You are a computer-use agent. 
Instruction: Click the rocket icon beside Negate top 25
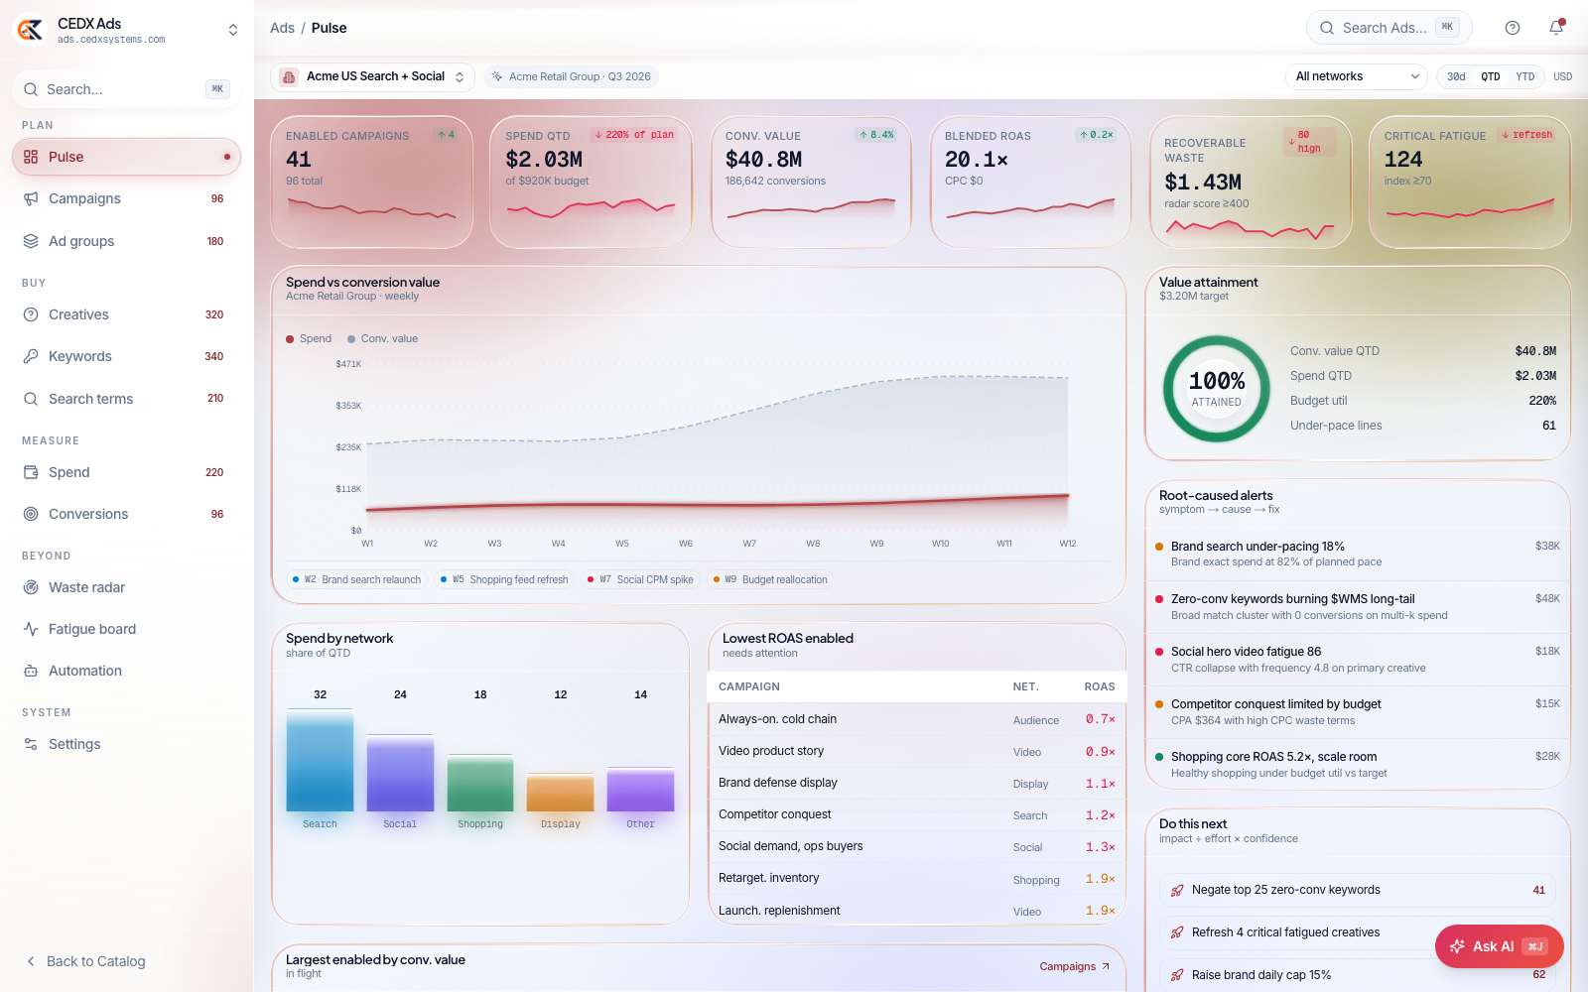tap(1177, 890)
